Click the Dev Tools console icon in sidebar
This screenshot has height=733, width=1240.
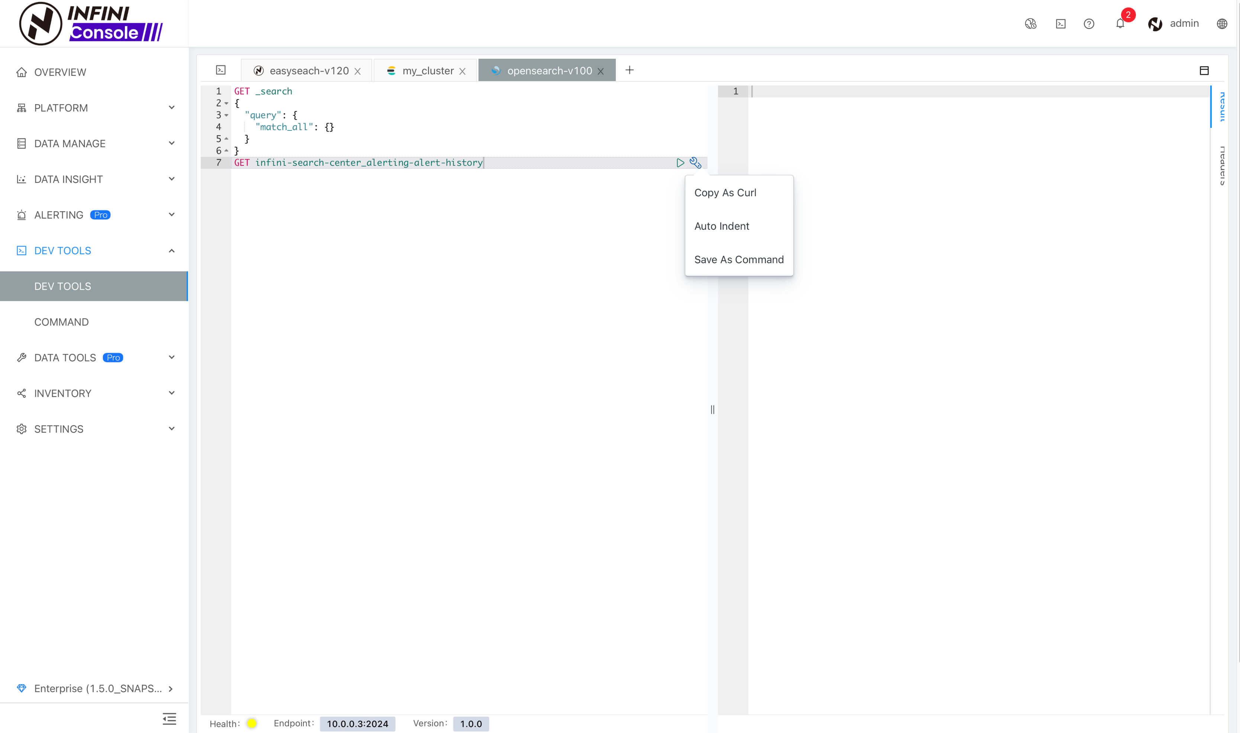(21, 251)
